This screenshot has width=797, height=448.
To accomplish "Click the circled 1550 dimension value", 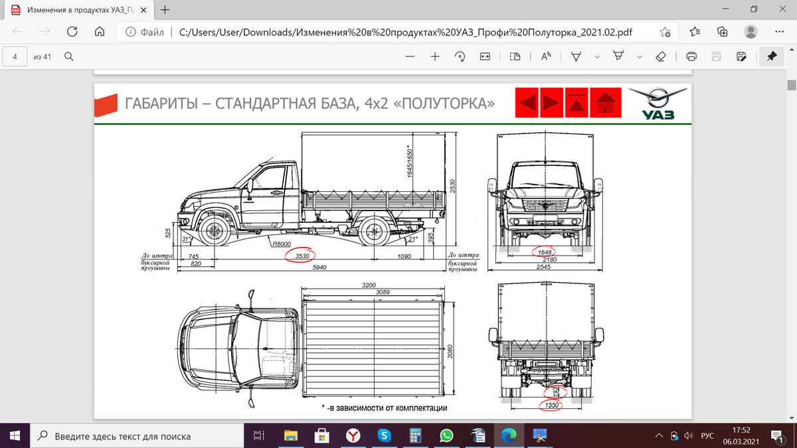I will (x=551, y=405).
